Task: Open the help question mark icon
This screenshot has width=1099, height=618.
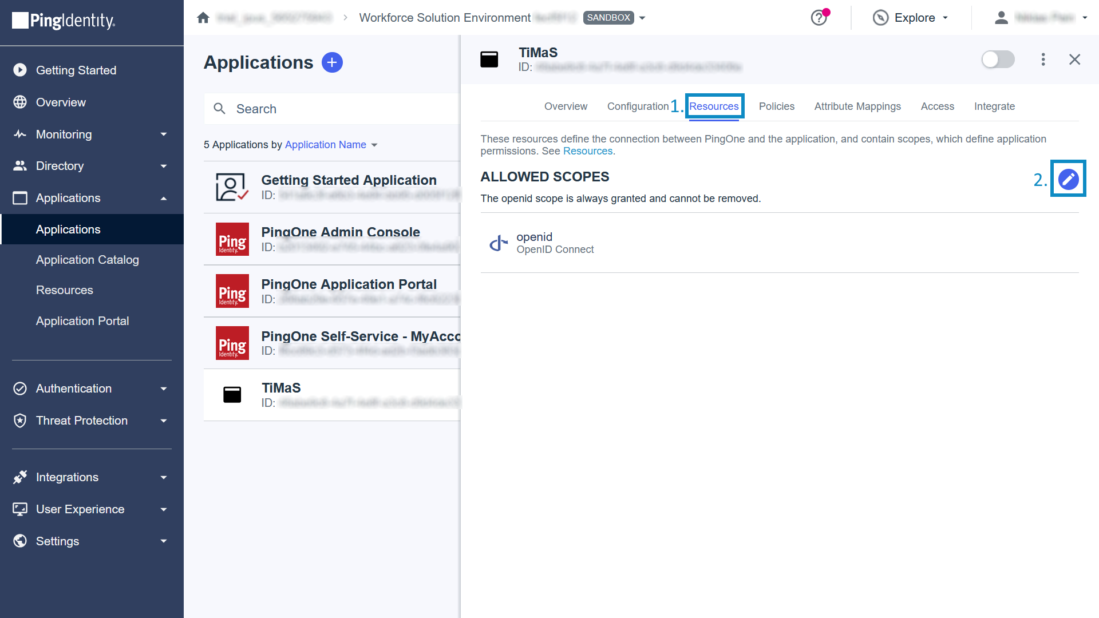Action: (819, 18)
